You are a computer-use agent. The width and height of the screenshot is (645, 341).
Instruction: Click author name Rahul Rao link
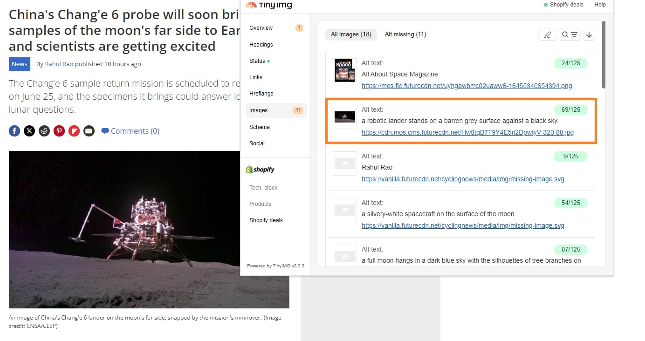(59, 64)
